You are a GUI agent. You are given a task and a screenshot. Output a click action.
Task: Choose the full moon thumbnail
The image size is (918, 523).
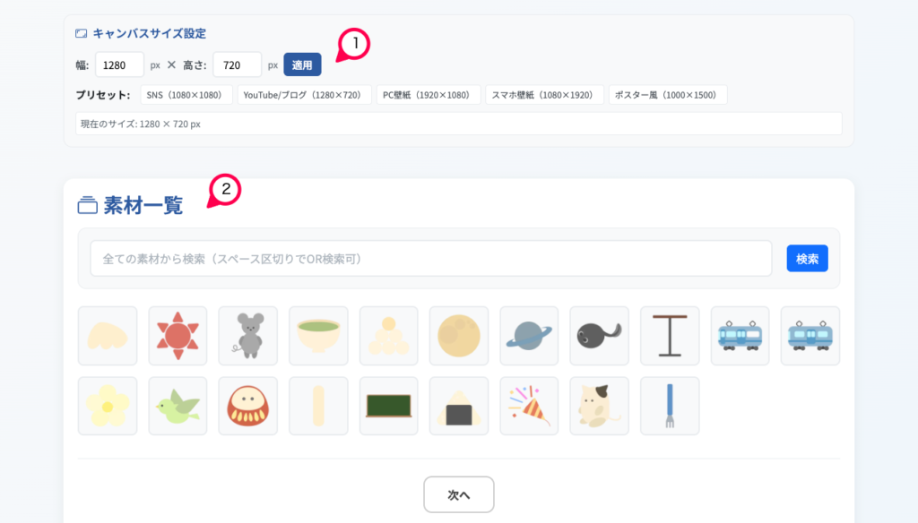coord(459,336)
